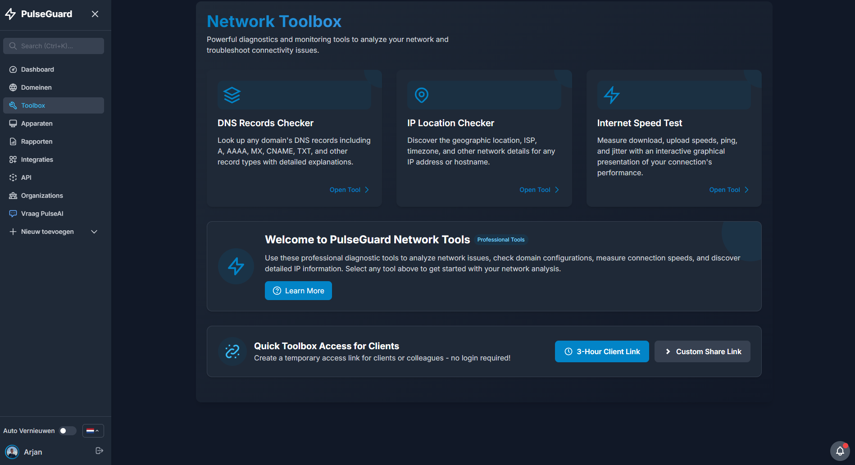The width and height of the screenshot is (855, 465).
Task: Open the DNS Records Checker tool link
Action: click(349, 190)
